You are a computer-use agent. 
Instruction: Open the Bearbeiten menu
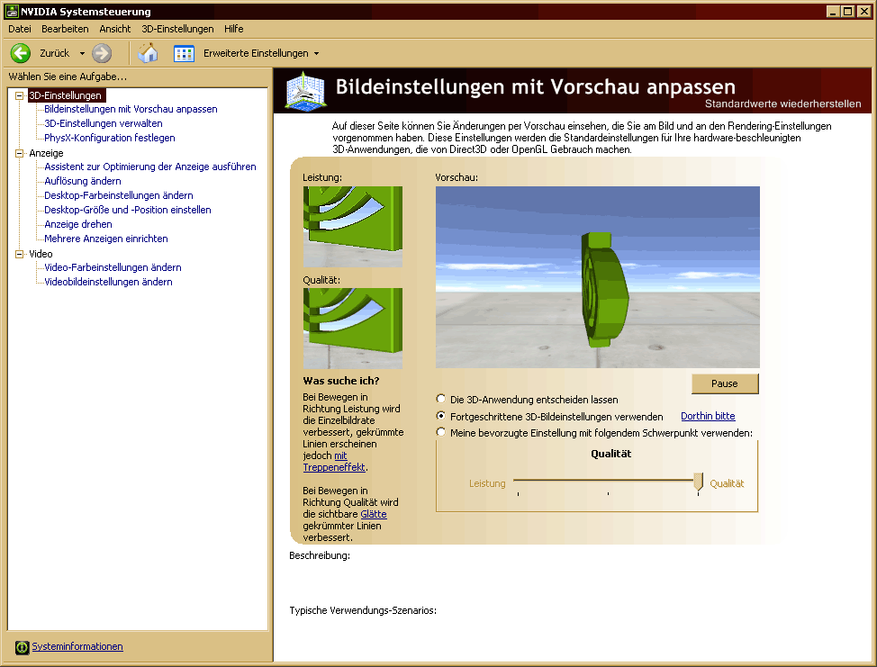65,29
